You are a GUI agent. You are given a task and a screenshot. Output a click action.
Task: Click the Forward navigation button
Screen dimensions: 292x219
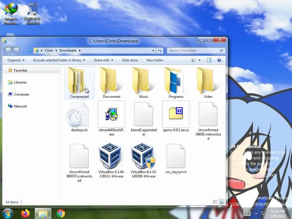[16, 50]
